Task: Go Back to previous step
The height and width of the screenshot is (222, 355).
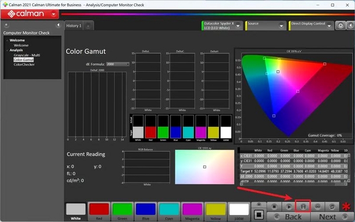Action: (289, 217)
